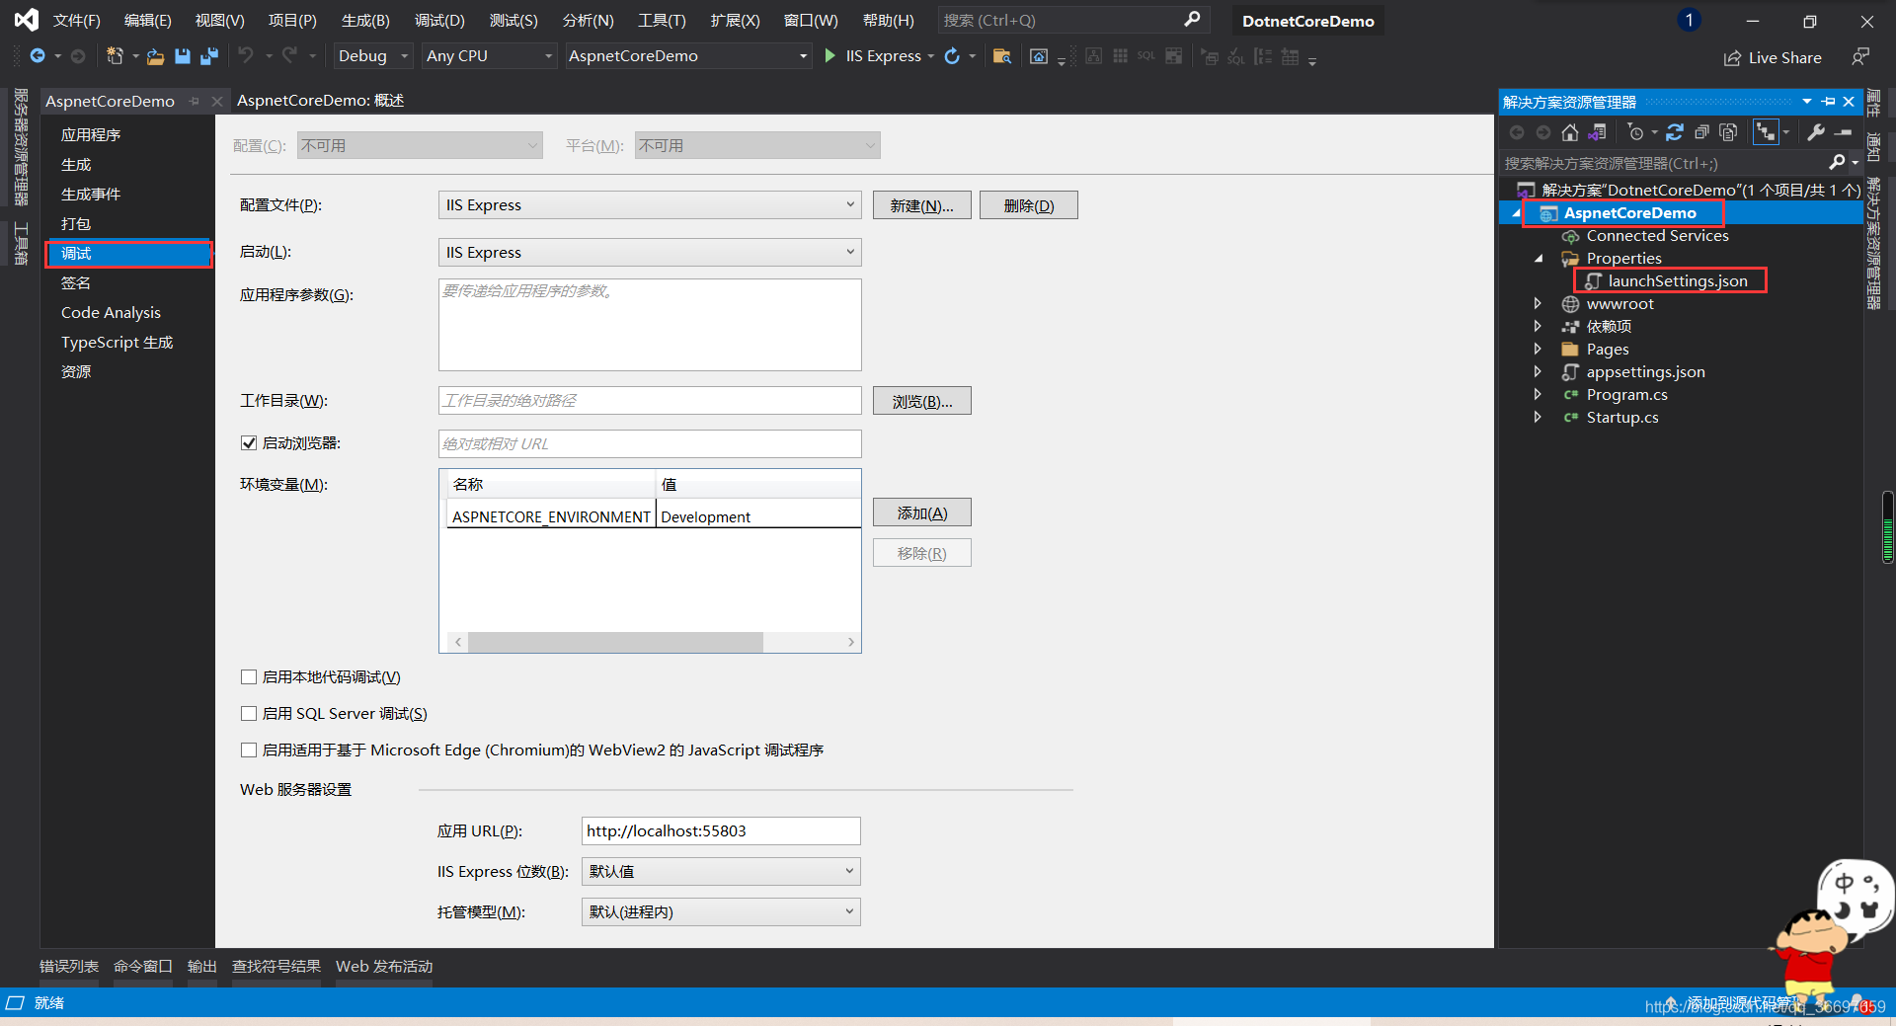
Task: Open the 文件(F) menu
Action: 76,21
